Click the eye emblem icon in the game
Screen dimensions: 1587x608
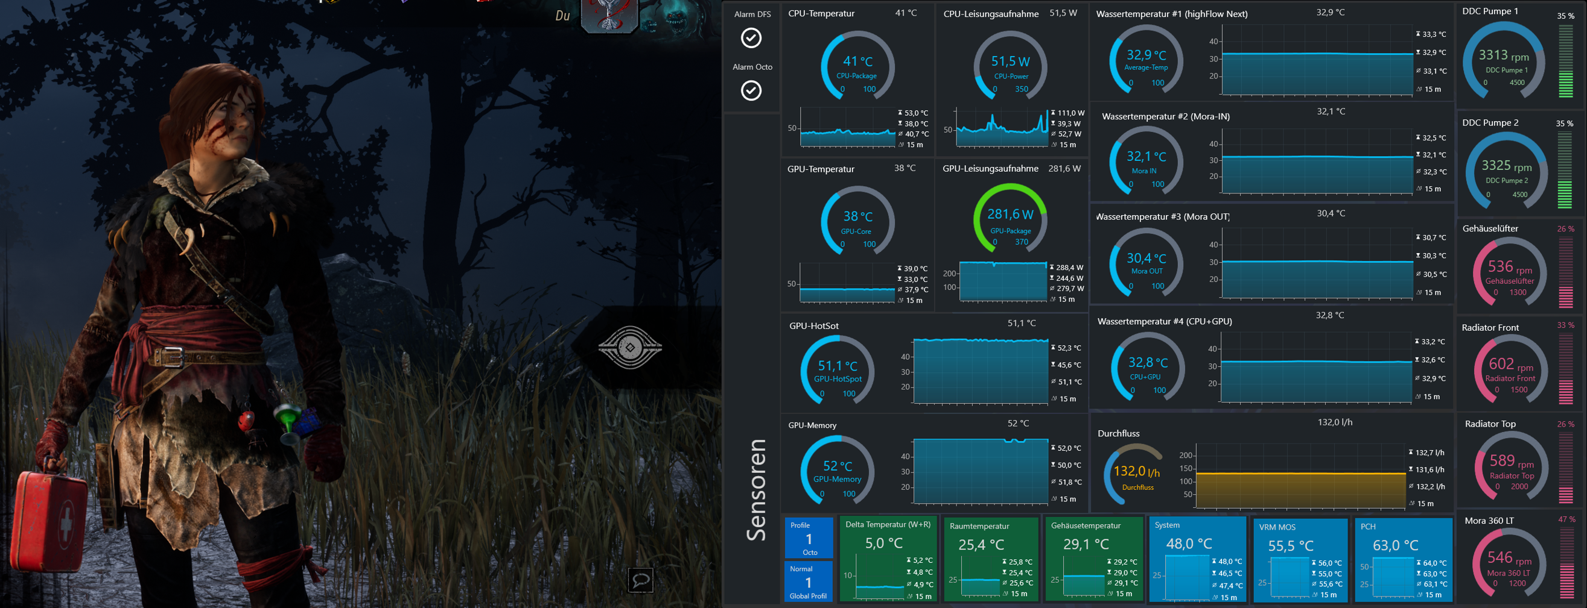tap(629, 348)
